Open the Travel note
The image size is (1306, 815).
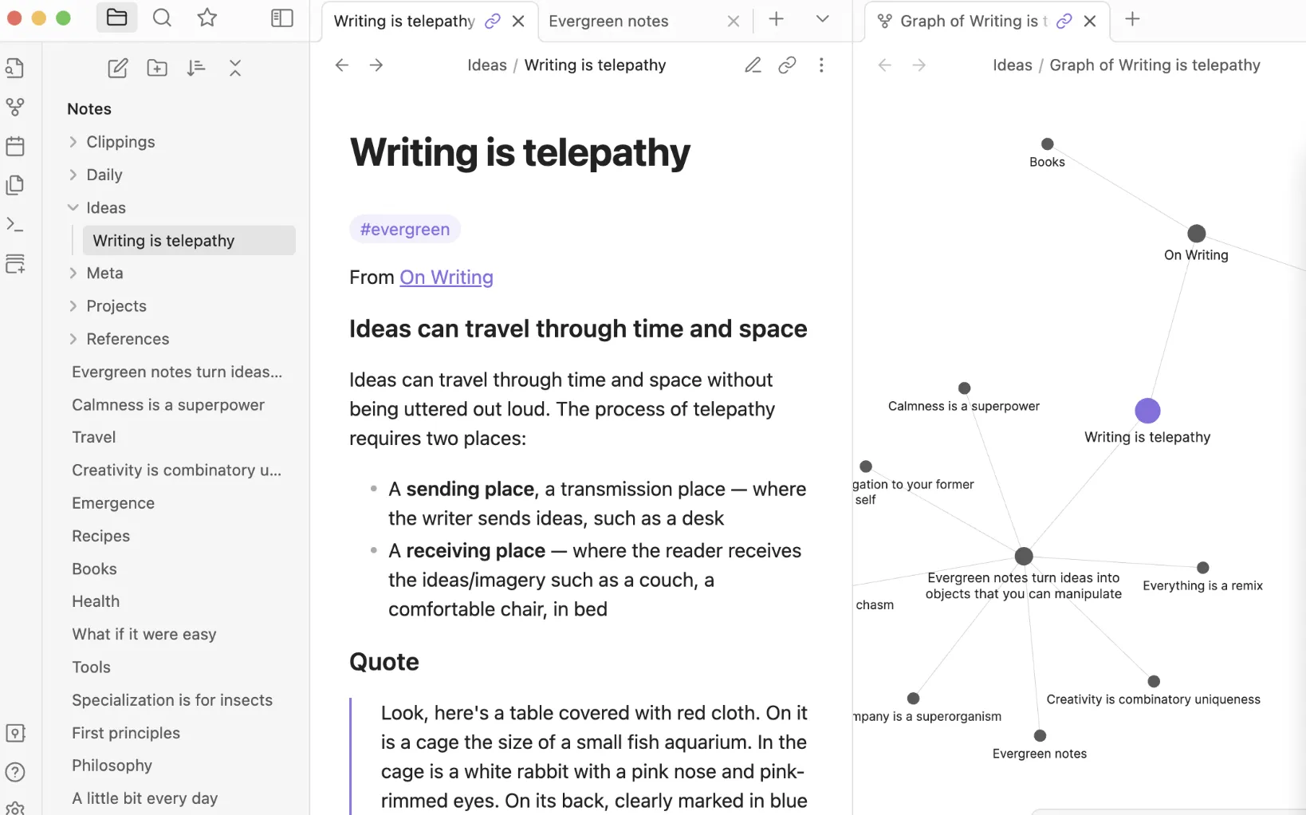(x=94, y=437)
